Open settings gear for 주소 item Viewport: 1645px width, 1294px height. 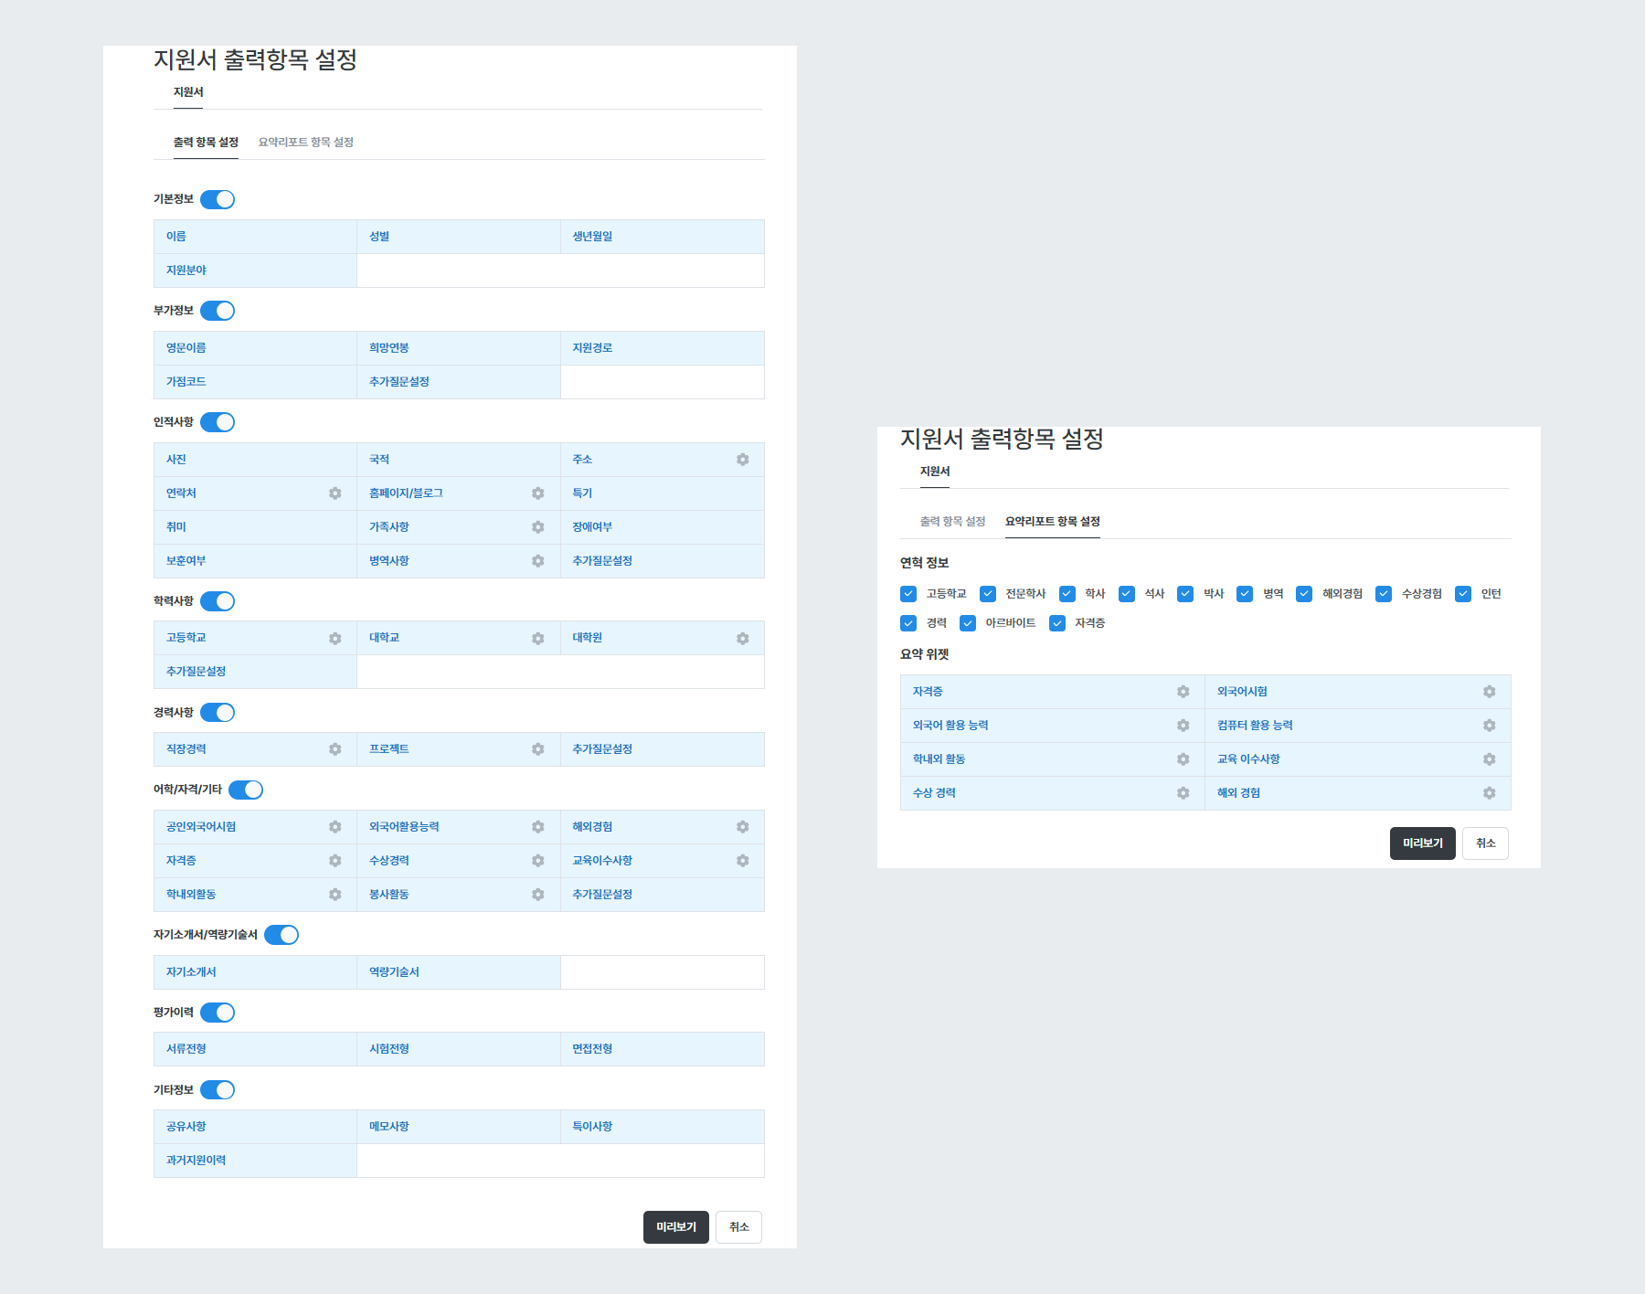click(742, 460)
